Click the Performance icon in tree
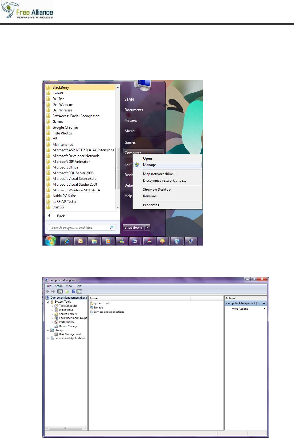Image resolution: width=294 pixels, height=438 pixels. point(56,322)
